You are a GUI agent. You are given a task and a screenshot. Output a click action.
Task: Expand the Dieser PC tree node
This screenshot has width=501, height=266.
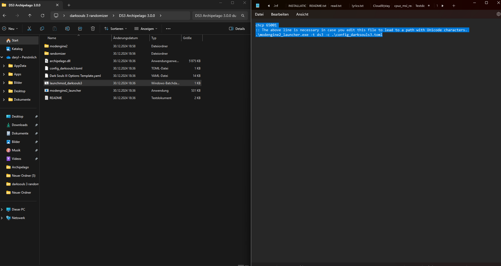coord(2,209)
